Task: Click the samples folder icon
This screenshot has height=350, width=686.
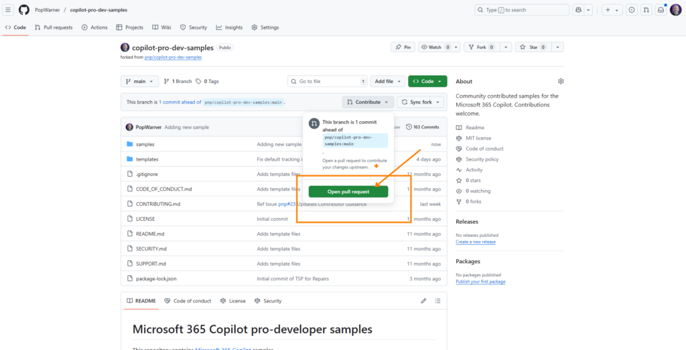Action: (x=129, y=144)
